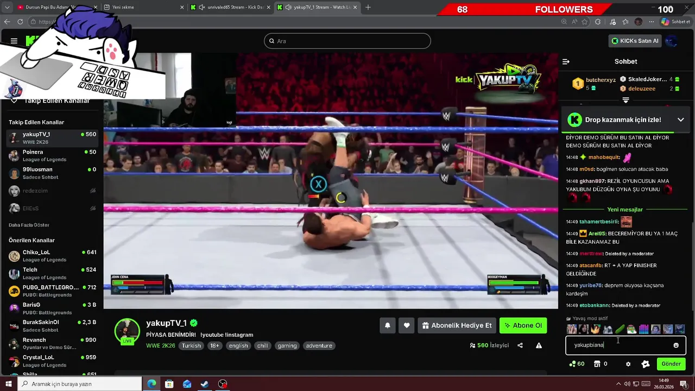This screenshot has height=391, width=695.
Task: Open Outlook from the taskbar
Action: coord(187,384)
